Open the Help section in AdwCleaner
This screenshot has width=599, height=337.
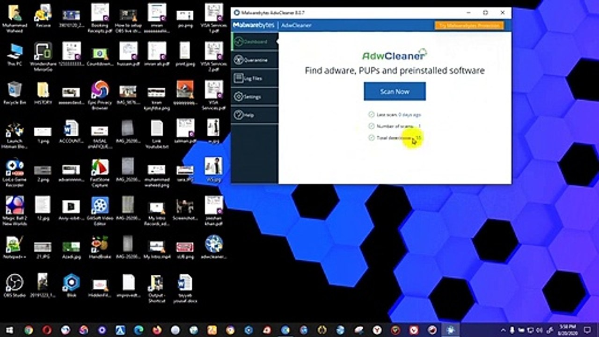coord(255,115)
